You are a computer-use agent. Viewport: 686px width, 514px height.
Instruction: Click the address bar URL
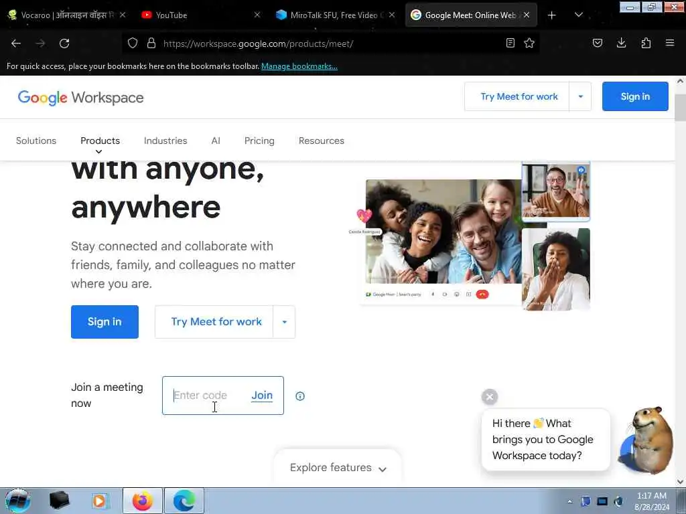258,44
